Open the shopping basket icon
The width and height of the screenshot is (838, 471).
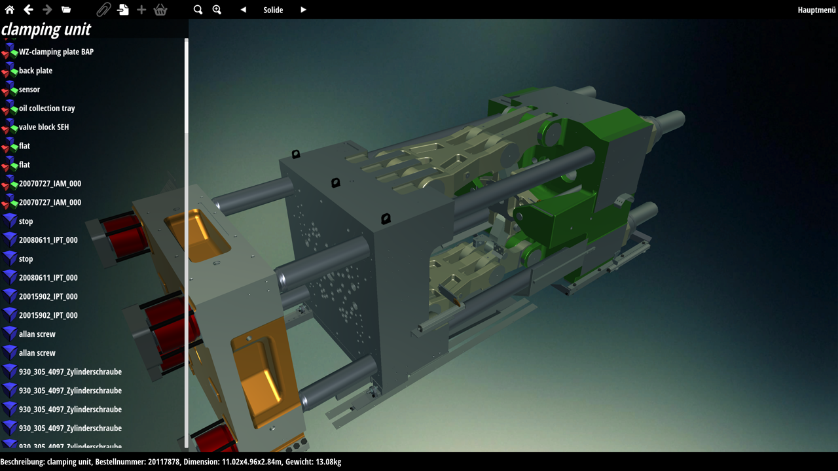[160, 10]
